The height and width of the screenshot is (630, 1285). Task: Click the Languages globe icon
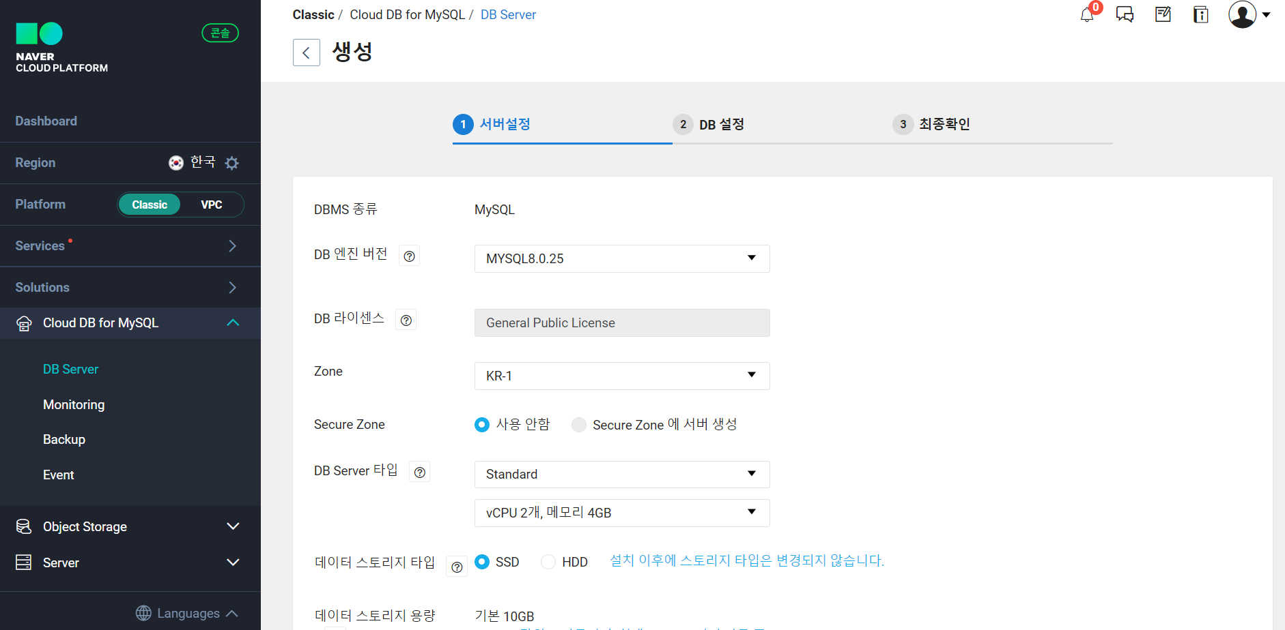click(x=143, y=613)
